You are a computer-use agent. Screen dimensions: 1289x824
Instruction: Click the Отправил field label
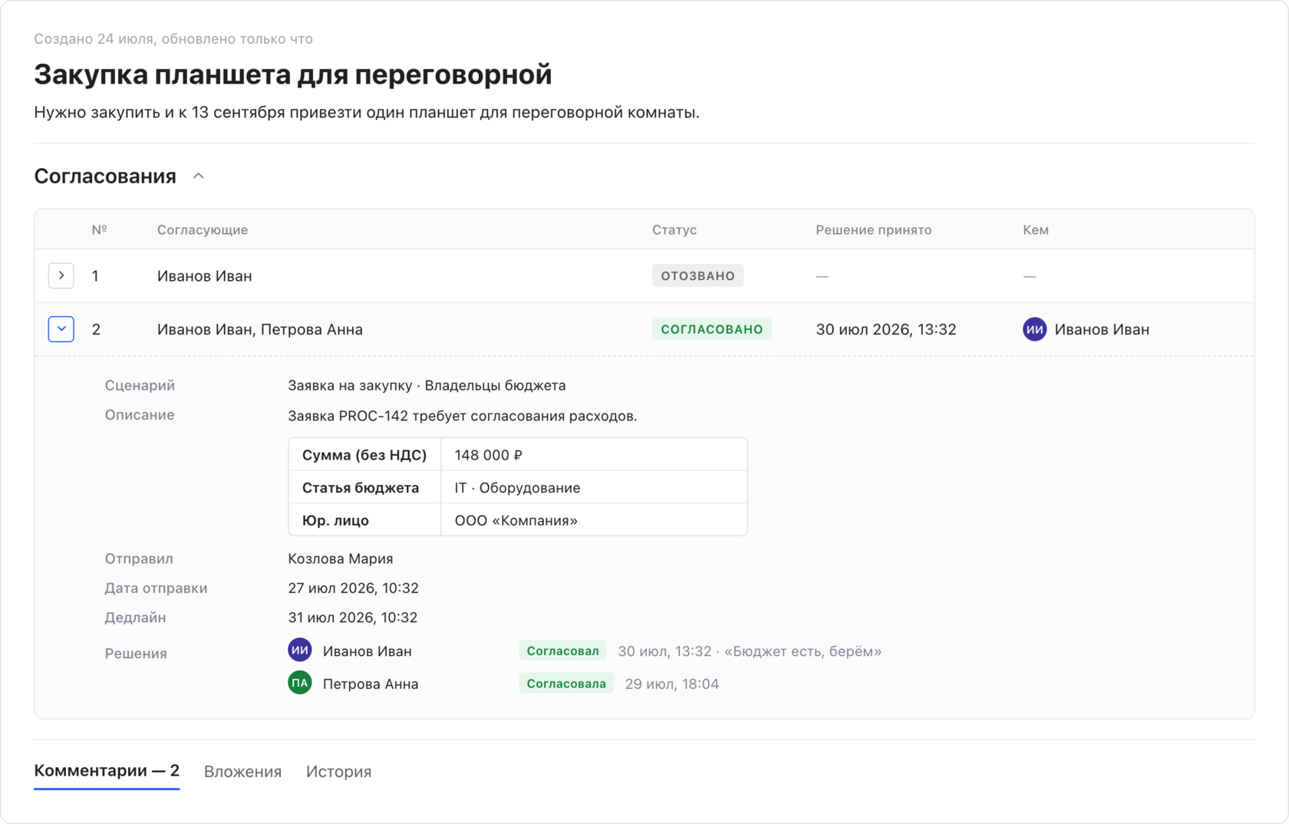139,559
